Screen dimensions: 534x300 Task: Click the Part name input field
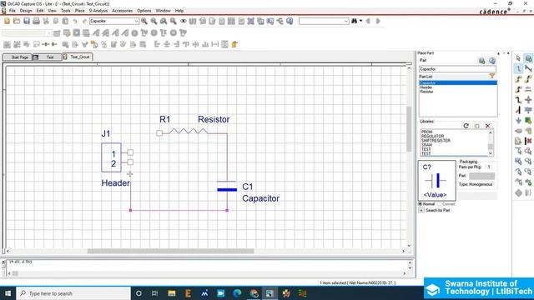pos(457,69)
